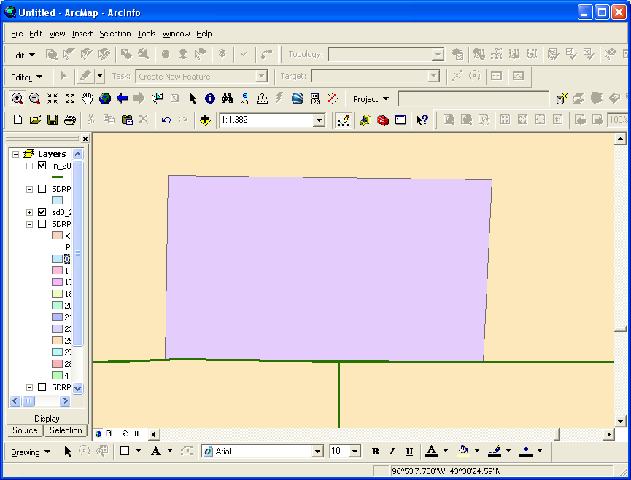Toggle visibility of sd8_2 layer
Screen dimensions: 631x480
42,212
